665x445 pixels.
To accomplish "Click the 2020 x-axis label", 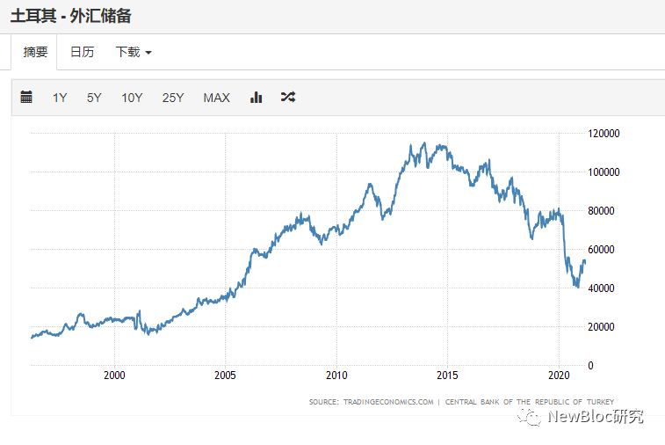I will (x=559, y=375).
